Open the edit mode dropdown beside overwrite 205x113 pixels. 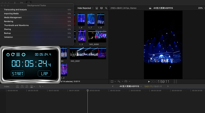click(x=34, y=86)
